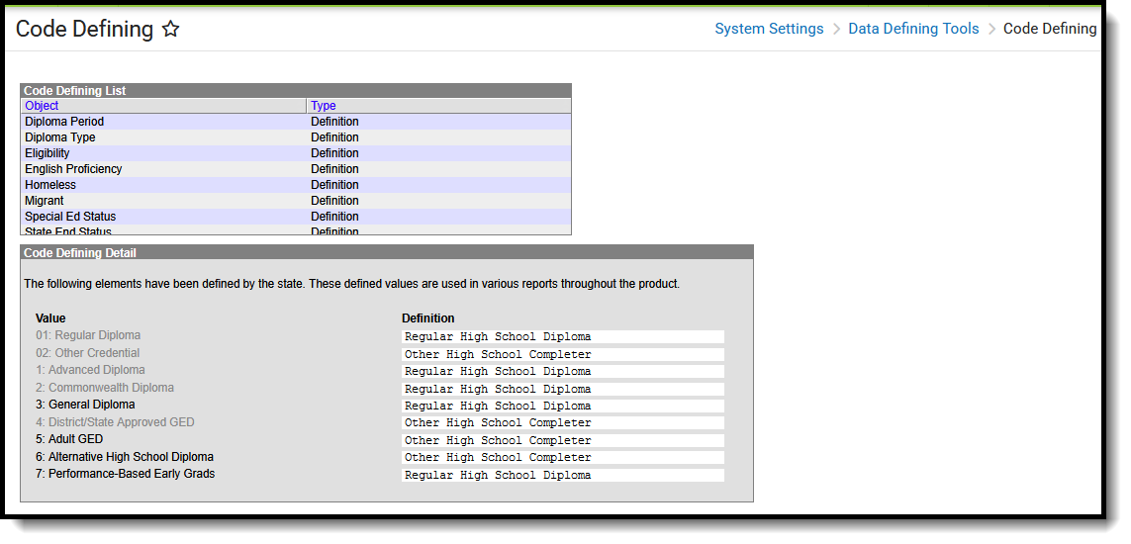Open Special Ed Status definition
The width and height of the screenshot is (1131, 544).
tap(70, 217)
